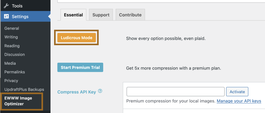The width and height of the screenshot is (265, 113).
Task: Click the Tools wrench icon
Action: coord(6,6)
